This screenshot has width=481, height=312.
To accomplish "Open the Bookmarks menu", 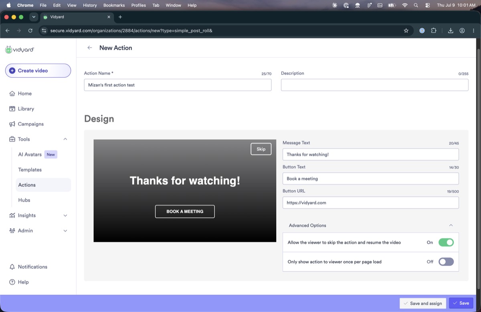I will (x=114, y=5).
